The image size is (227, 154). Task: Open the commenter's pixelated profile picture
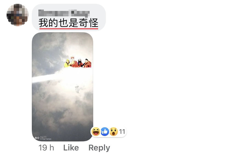[18, 15]
